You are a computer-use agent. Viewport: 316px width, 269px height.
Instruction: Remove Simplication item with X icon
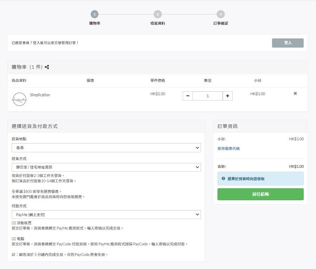pyautogui.click(x=295, y=93)
